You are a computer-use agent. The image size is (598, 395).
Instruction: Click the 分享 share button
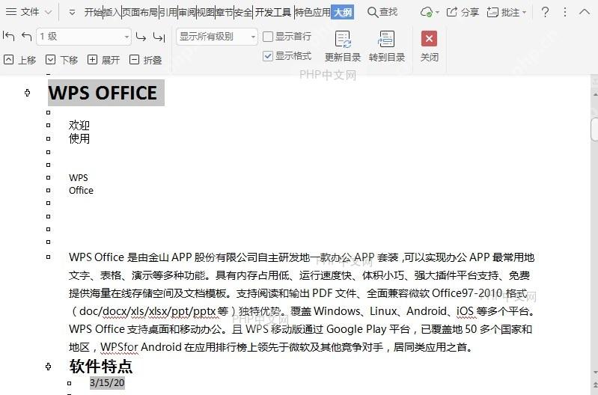(x=463, y=12)
